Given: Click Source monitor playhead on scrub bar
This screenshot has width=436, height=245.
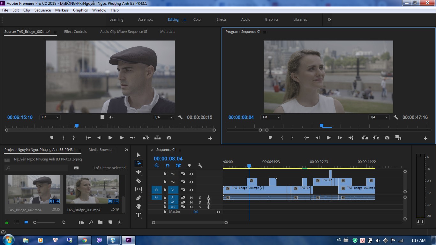Looking at the screenshot, I should click(x=77, y=126).
